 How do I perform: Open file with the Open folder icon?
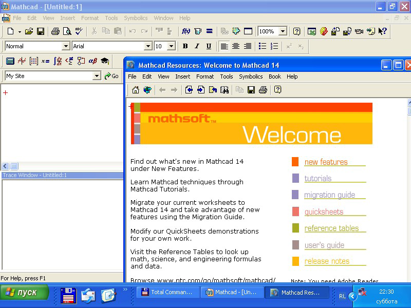coord(29,31)
